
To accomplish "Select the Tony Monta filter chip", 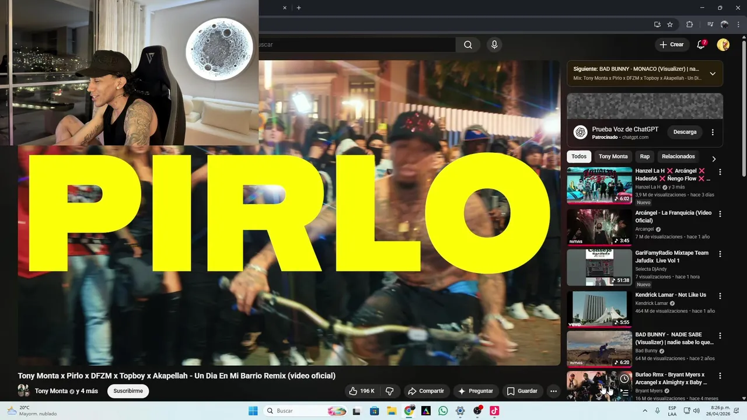I will 613,156.
